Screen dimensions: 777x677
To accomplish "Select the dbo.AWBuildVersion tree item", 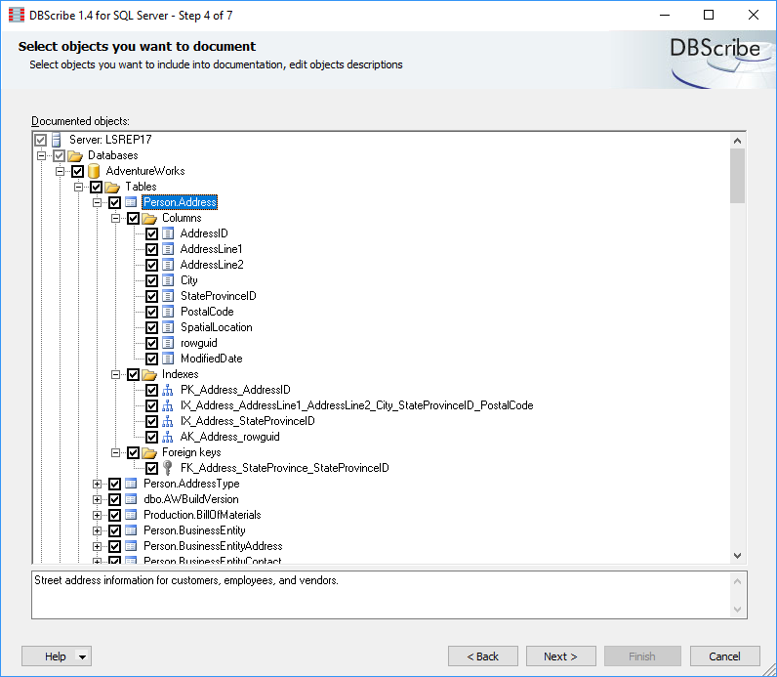I will click(190, 499).
